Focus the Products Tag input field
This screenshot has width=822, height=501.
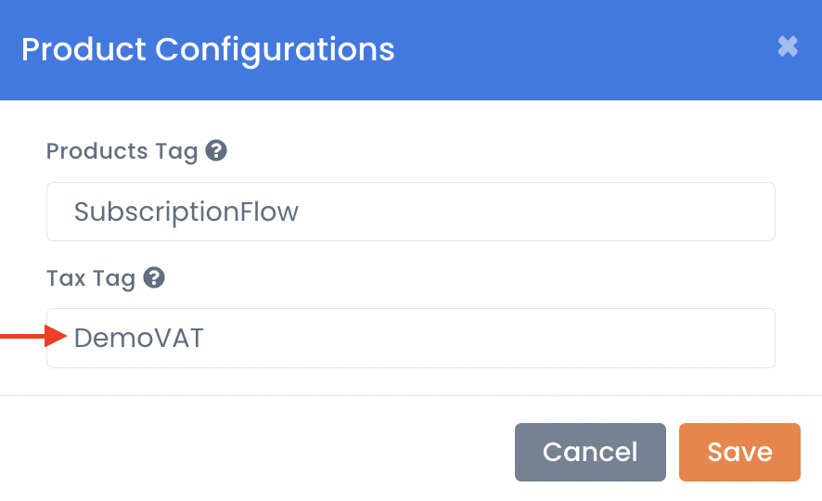(411, 212)
